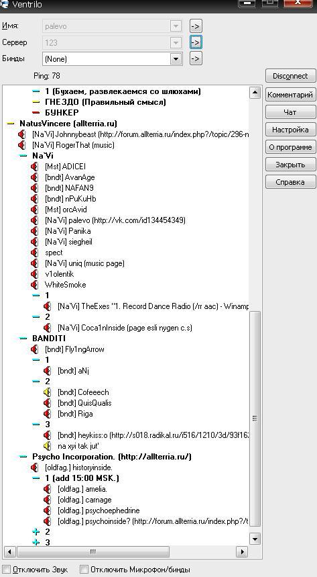This screenshot has height=577, width=317.
Task: Click the vertical scrollbar thumb
Action: (255, 418)
